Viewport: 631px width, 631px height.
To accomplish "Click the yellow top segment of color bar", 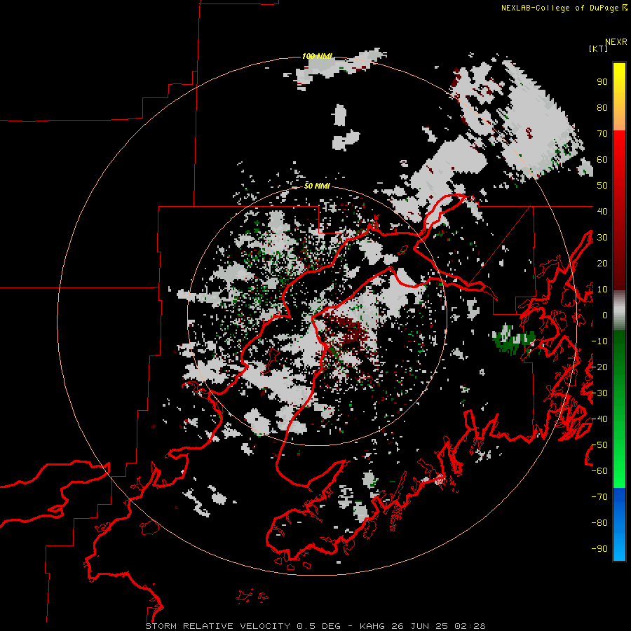I will 619,97.
